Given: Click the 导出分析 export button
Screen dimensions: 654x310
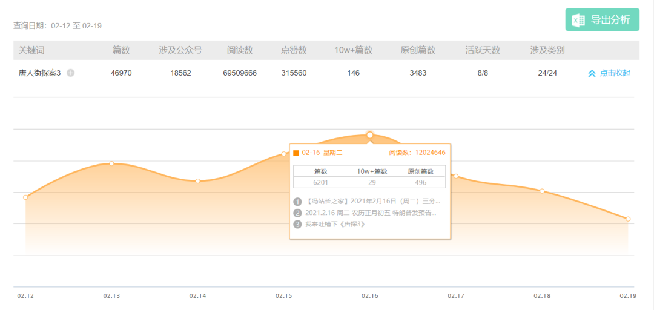Looking at the screenshot, I should click(x=603, y=19).
